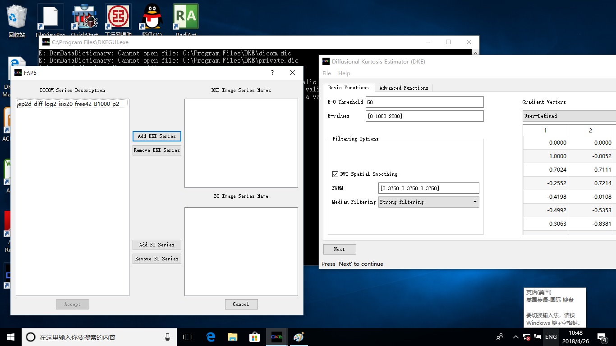Viewport: 616px width, 346px height.
Task: Open File Explorer from the taskbar
Action: [233, 337]
